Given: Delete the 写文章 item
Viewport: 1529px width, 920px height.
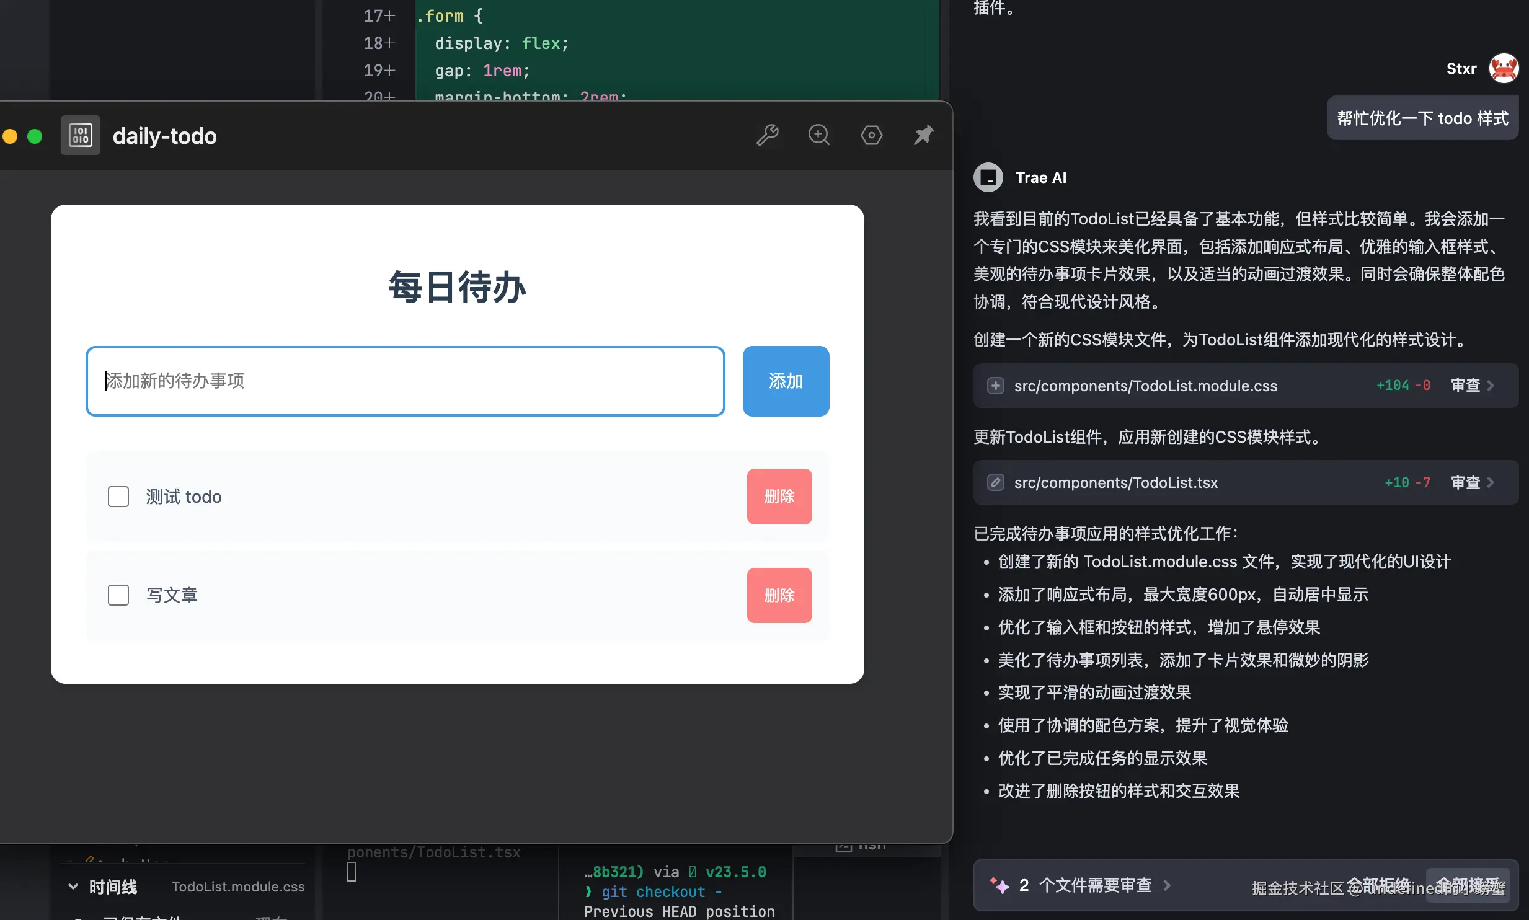Looking at the screenshot, I should (779, 595).
